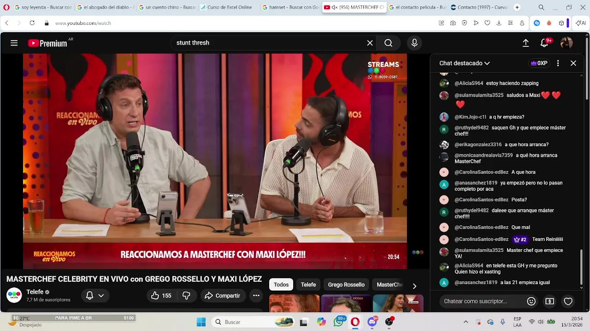The image size is (590, 331).
Task: Expand the subscription options chevron
Action: (101, 296)
